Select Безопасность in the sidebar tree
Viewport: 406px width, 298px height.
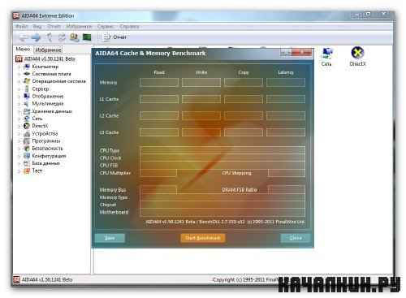47,149
